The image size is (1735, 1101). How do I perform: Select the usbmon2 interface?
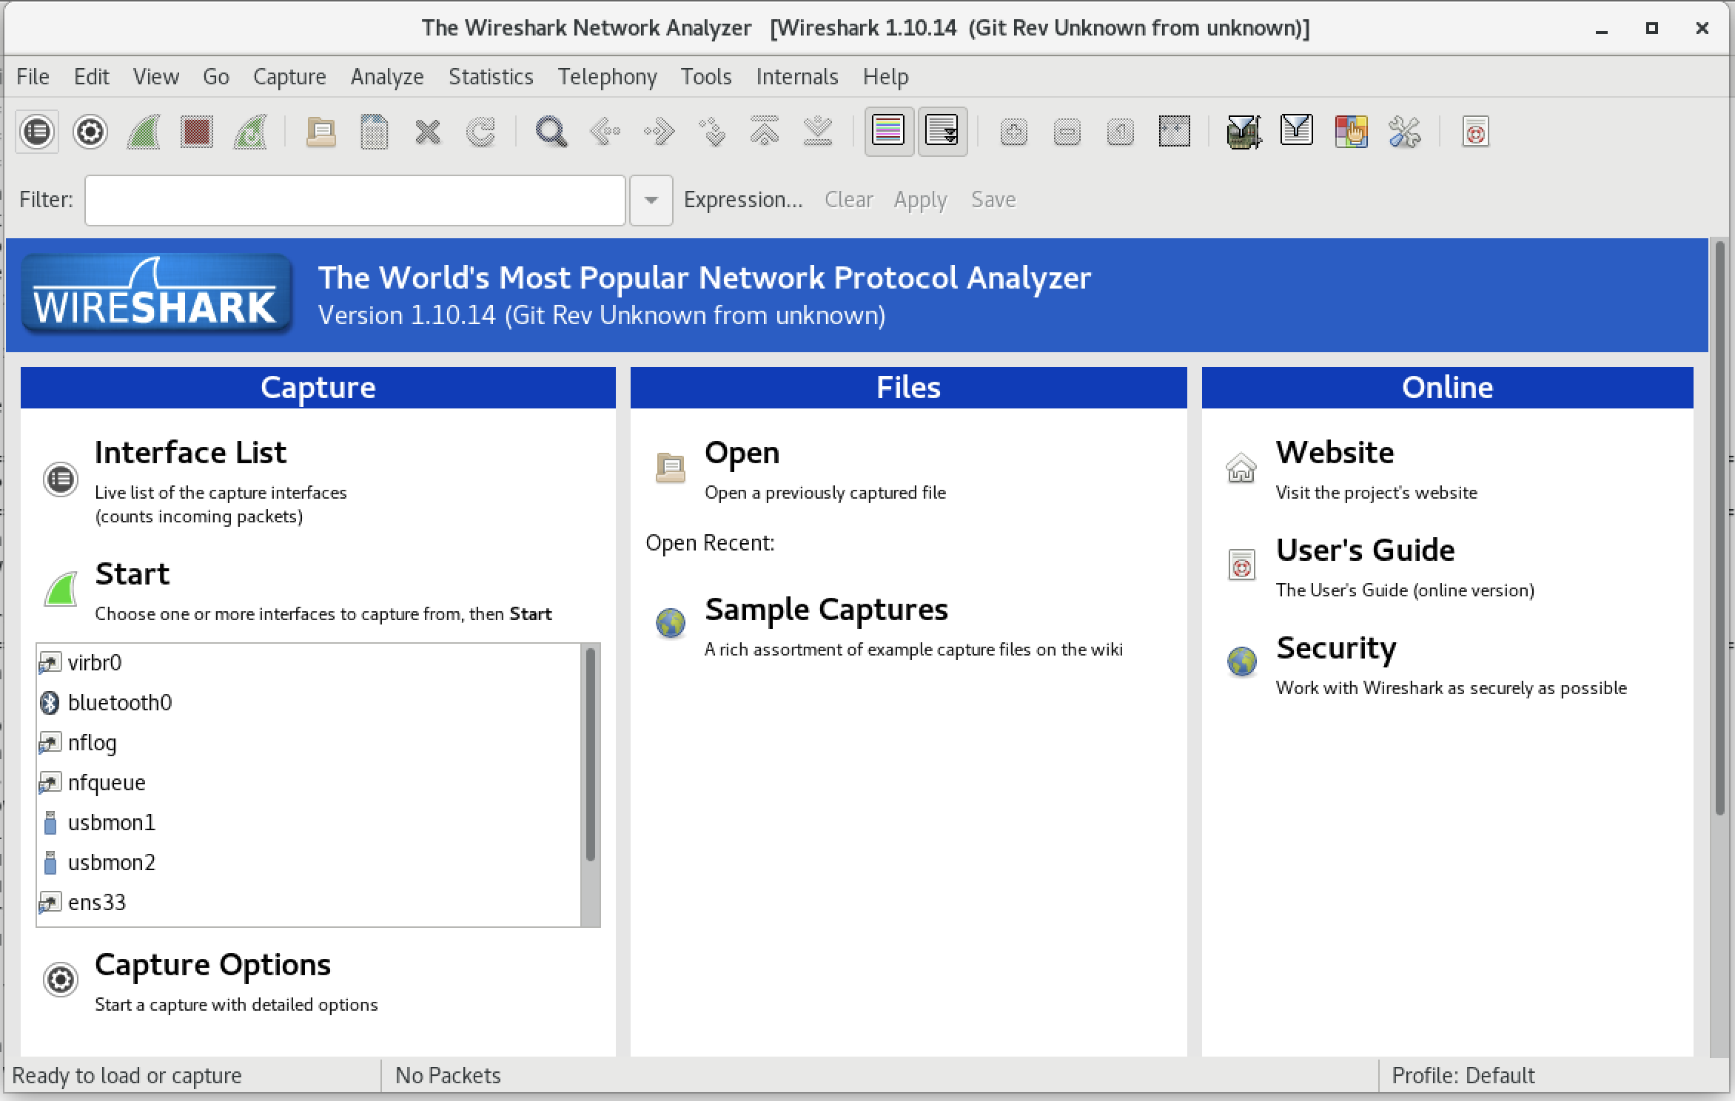309,863
